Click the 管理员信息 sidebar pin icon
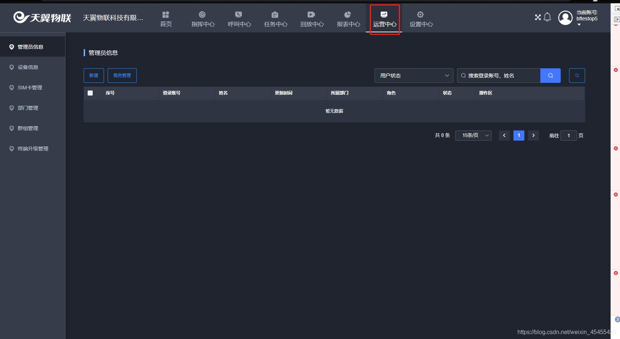The image size is (620, 339). click(12, 47)
